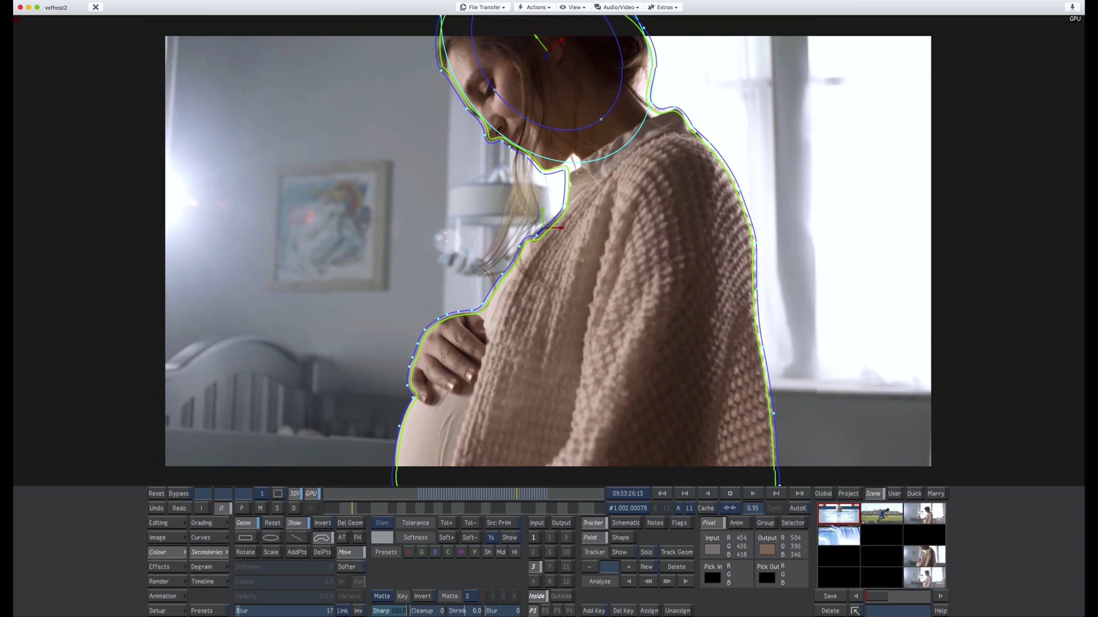The width and height of the screenshot is (1098, 617).
Task: Click the Add Key button
Action: 594,611
